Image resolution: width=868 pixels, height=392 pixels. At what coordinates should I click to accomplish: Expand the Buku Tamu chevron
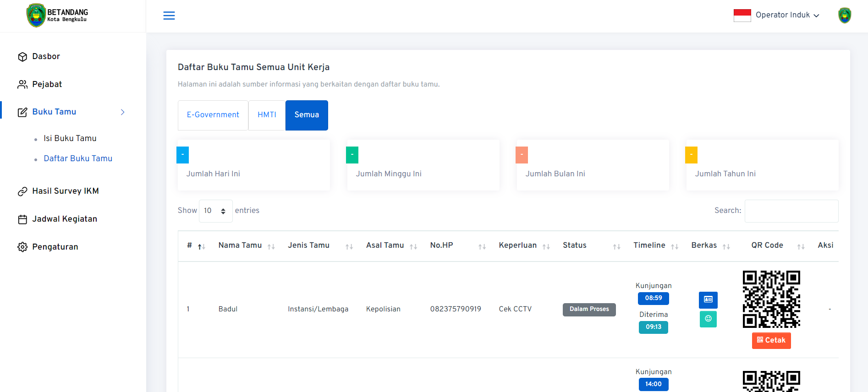click(122, 112)
